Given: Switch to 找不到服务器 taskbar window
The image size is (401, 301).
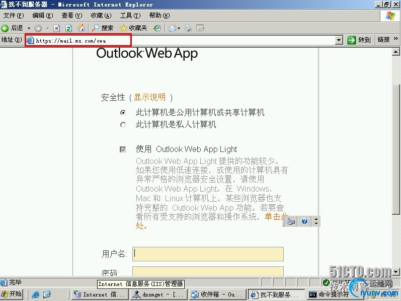Looking at the screenshot, I should (x=276, y=294).
